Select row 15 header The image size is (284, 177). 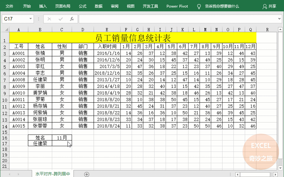pos(5,132)
